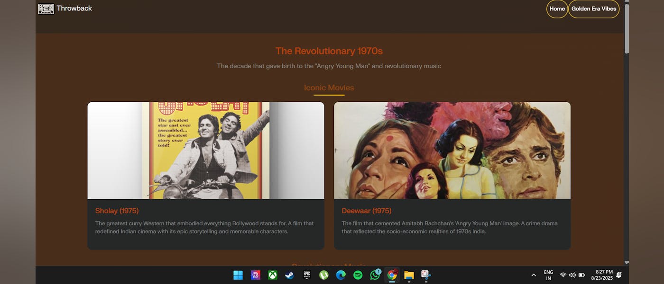
Task: Click the volume speaker tray icon
Action: point(572,275)
